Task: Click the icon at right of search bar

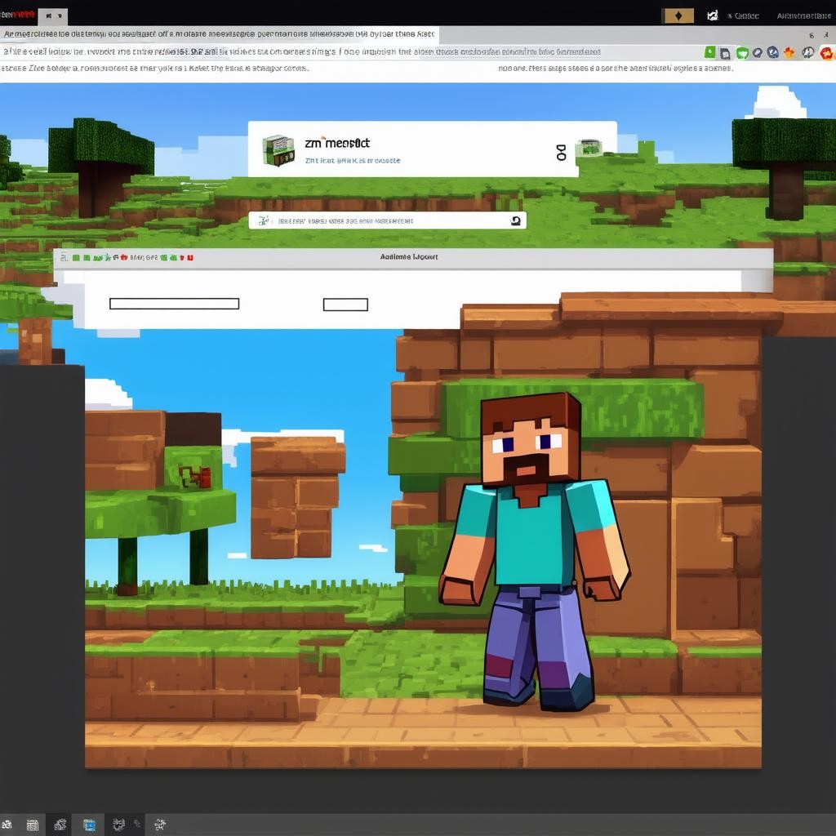Action: [515, 220]
